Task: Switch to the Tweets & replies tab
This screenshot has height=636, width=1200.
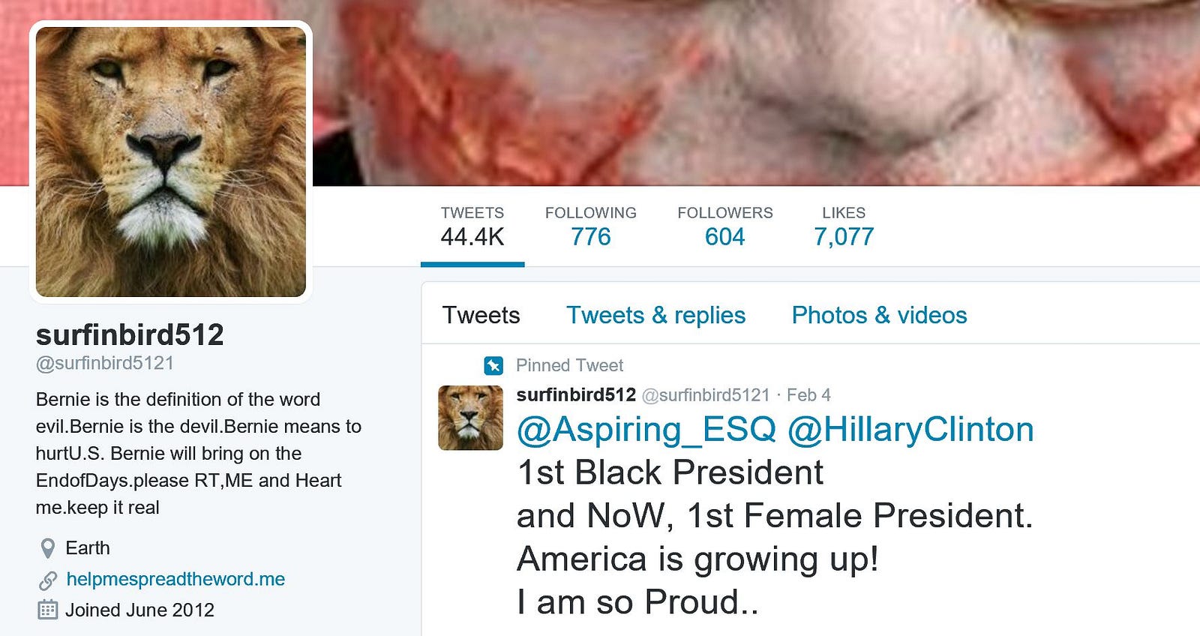Action: pos(655,315)
